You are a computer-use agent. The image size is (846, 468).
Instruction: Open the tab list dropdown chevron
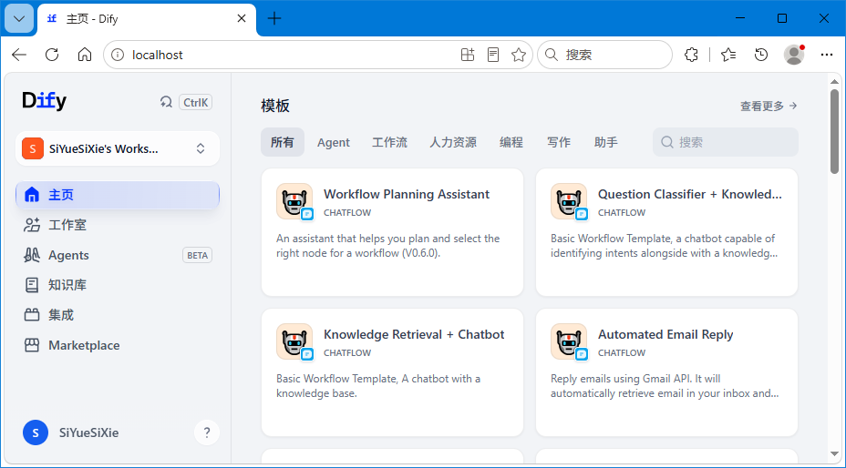(x=19, y=19)
